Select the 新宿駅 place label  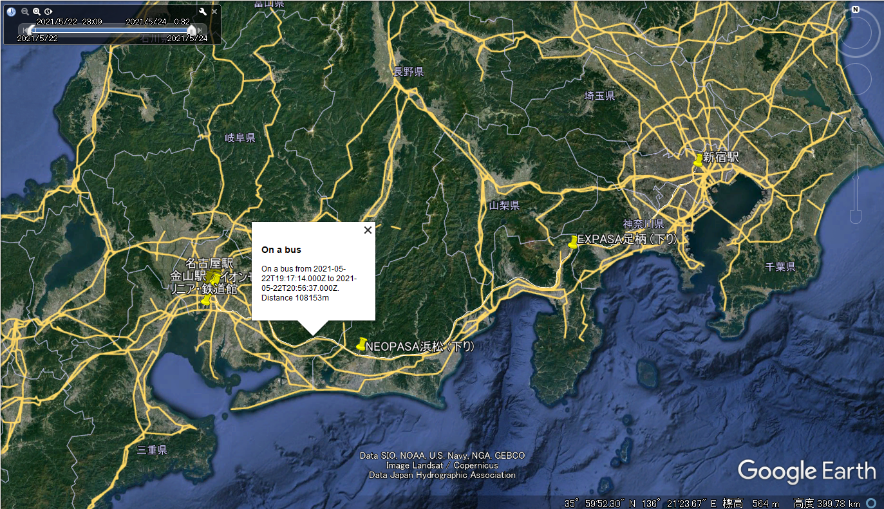[x=721, y=156]
